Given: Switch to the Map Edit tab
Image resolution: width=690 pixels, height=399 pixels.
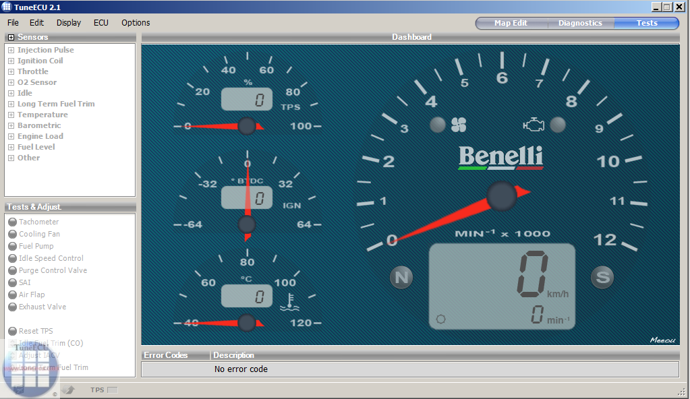Looking at the screenshot, I should (x=511, y=23).
